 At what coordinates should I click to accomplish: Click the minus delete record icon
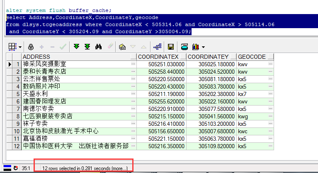52,47
